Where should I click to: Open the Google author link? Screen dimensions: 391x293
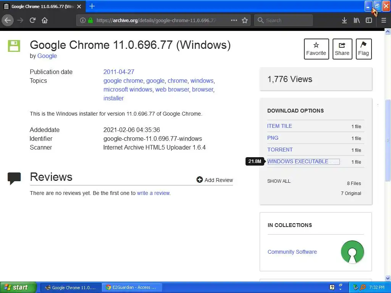47,56
